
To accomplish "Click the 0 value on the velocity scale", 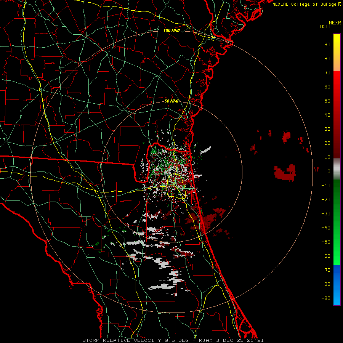I will coord(329,171).
